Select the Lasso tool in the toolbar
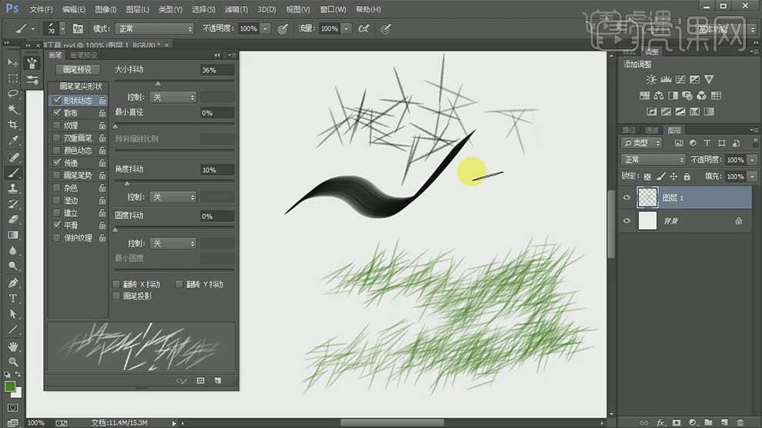The height and width of the screenshot is (428, 762). (13, 93)
